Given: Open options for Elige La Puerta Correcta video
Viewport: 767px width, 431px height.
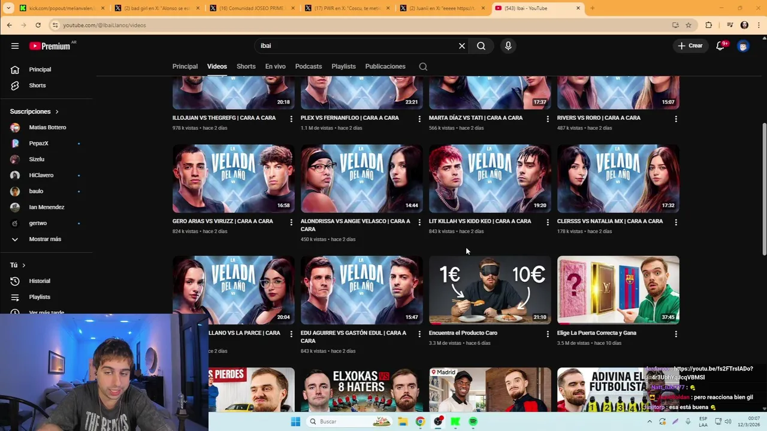Looking at the screenshot, I should coord(676,334).
